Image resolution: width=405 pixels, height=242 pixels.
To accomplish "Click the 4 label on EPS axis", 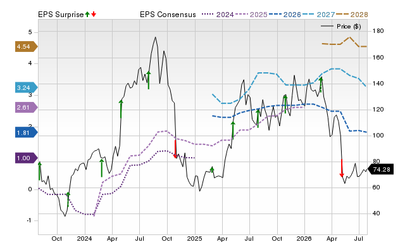I will (x=30, y=63).
